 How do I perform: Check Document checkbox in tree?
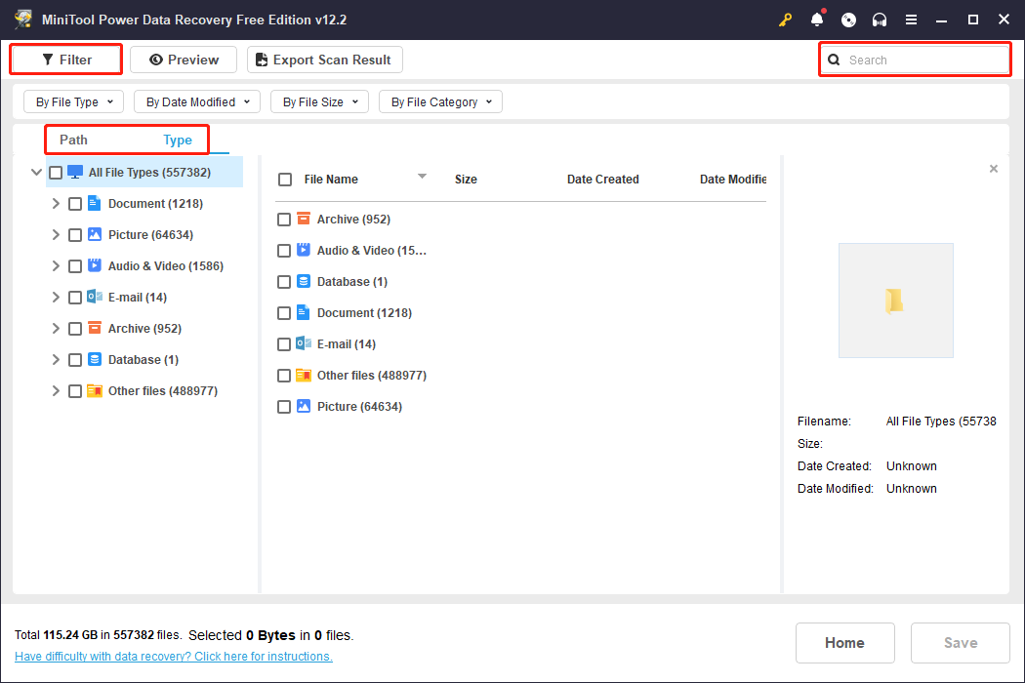point(75,204)
